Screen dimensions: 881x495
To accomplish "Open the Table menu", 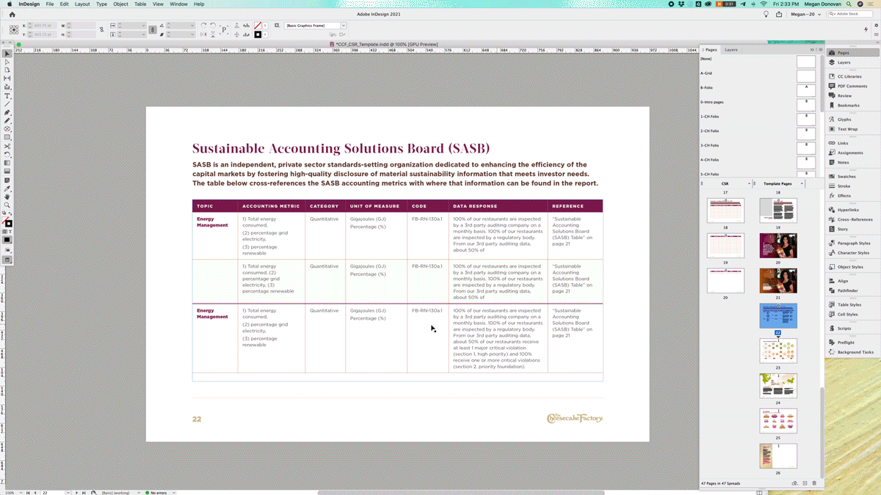I will 140,4.
